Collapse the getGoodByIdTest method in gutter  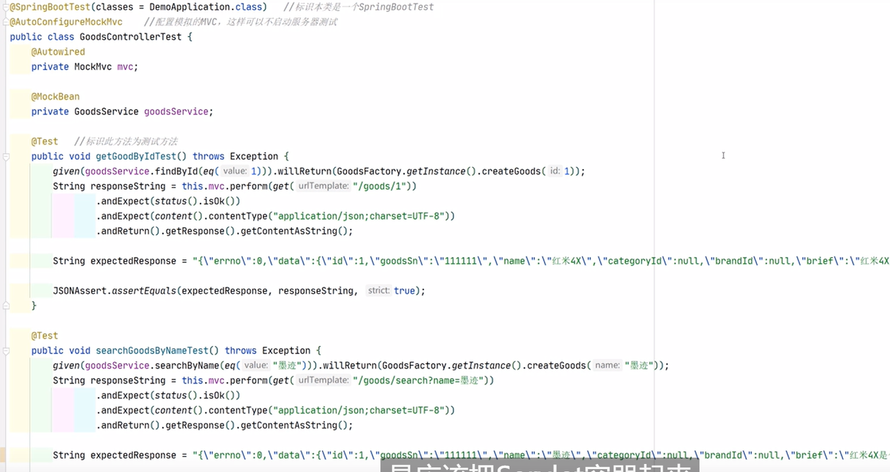pyautogui.click(x=6, y=157)
